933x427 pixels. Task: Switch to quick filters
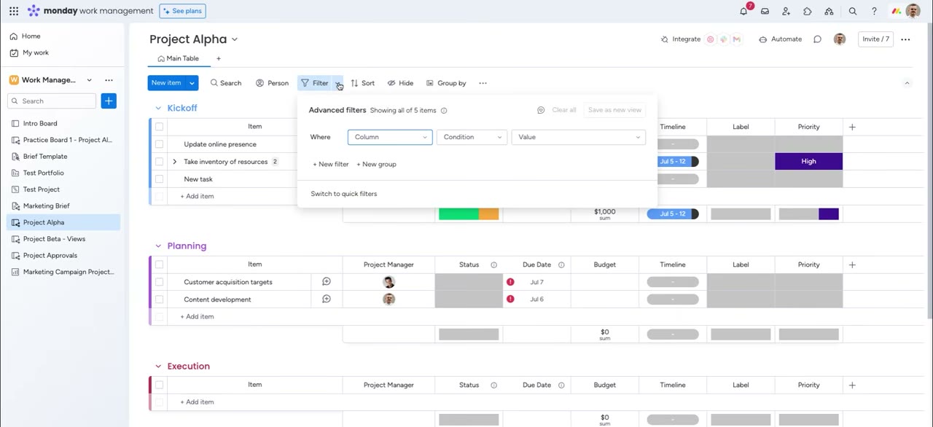[x=344, y=194]
